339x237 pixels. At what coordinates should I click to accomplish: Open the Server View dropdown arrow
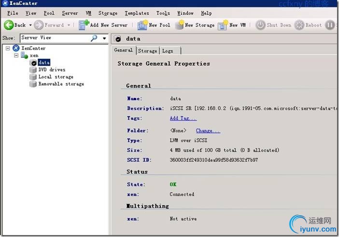coord(104,39)
